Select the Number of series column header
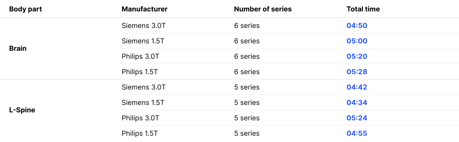This screenshot has height=142, width=459. coord(263,9)
